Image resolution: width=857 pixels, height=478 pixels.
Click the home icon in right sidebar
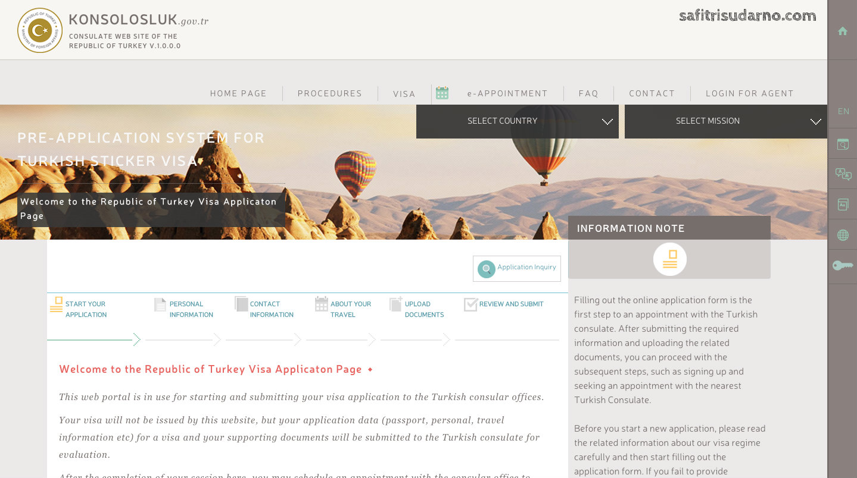[842, 32]
